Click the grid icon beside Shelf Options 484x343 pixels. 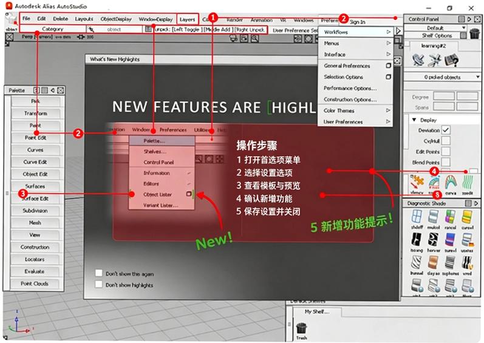[463, 35]
